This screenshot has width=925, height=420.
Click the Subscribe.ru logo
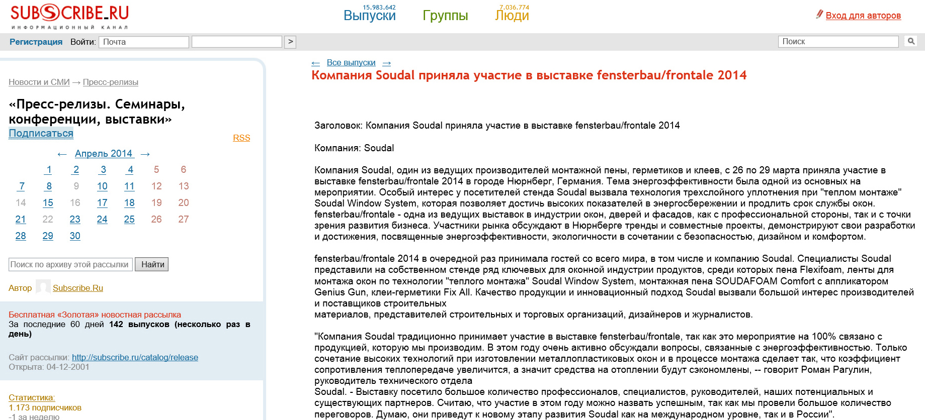coord(70,17)
